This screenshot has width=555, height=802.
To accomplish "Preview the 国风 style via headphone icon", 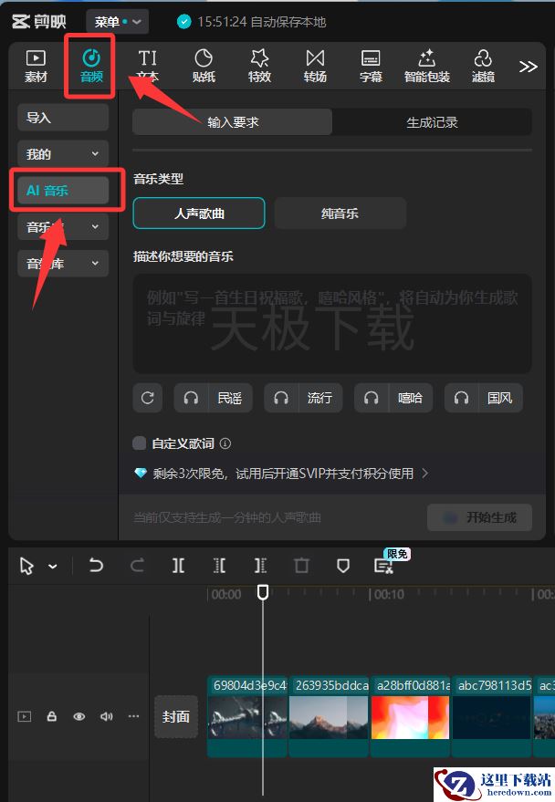I will coord(461,398).
